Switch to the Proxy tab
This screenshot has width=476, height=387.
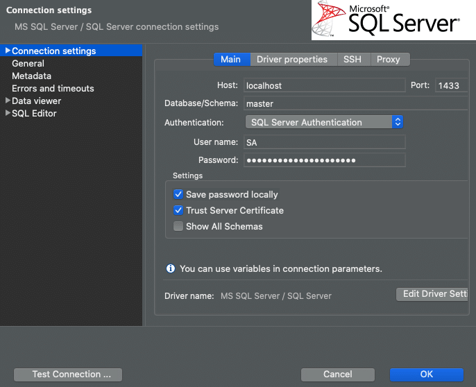coord(390,59)
